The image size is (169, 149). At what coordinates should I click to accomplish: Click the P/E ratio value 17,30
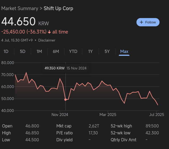coord(93,133)
